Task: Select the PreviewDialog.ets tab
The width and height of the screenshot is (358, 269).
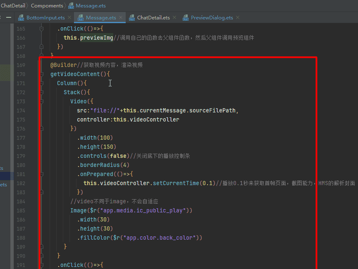Action: (x=212, y=18)
